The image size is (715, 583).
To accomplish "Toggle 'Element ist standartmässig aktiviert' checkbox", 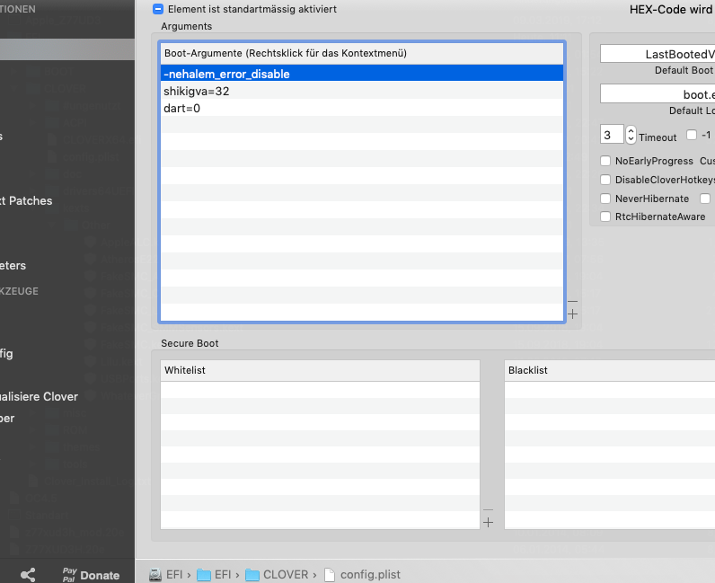I will tap(158, 9).
